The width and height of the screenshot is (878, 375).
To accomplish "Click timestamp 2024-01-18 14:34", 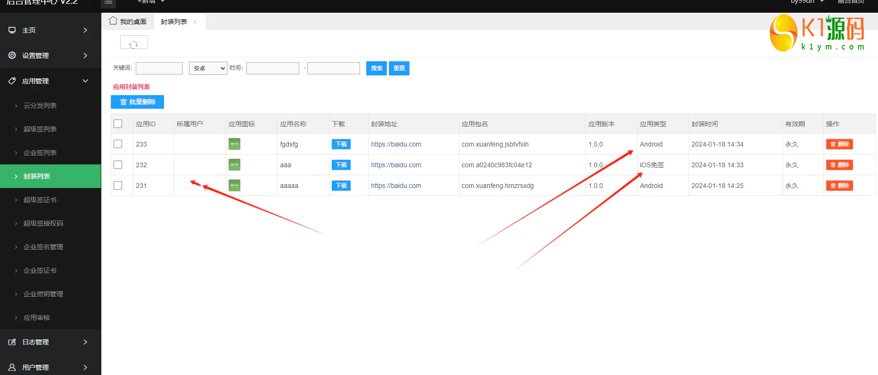I will coord(717,144).
